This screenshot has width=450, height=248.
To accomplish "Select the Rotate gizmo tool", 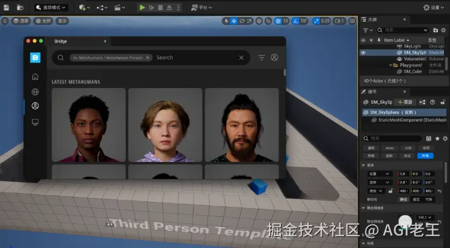I will point(242,21).
